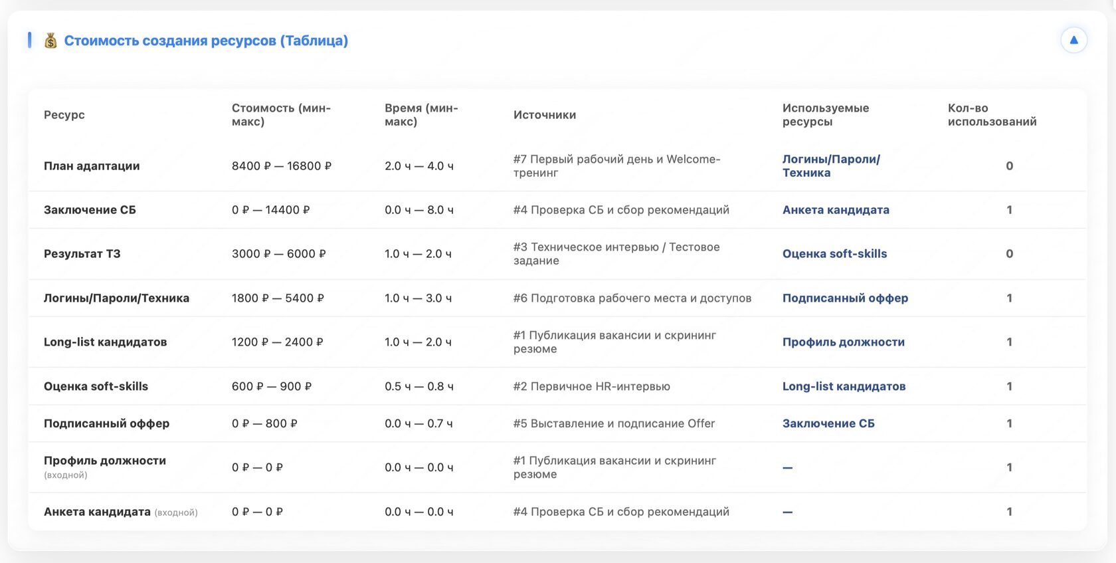1116x563 pixels.
Task: Click the 'Ресурс' column header
Action: (64, 115)
